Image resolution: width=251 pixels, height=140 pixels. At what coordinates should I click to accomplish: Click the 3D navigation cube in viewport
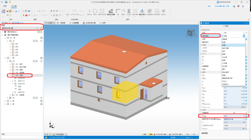(x=190, y=33)
